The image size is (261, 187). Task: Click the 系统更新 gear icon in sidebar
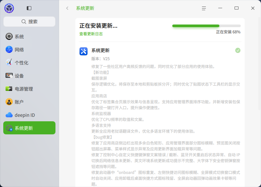(9, 128)
